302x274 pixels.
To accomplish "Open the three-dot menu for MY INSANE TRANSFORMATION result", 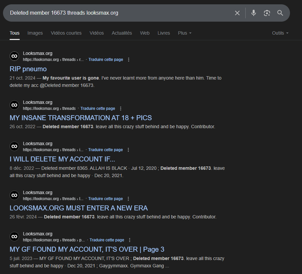I will coord(121,109).
